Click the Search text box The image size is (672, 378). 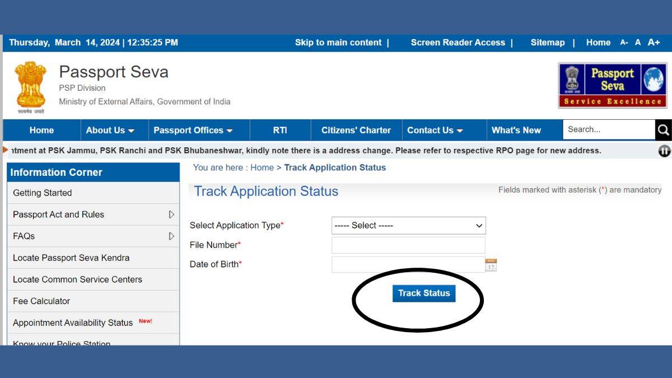coord(609,129)
